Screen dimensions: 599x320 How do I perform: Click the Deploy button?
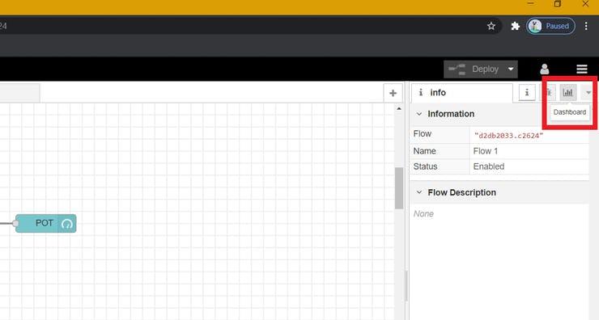pos(474,69)
